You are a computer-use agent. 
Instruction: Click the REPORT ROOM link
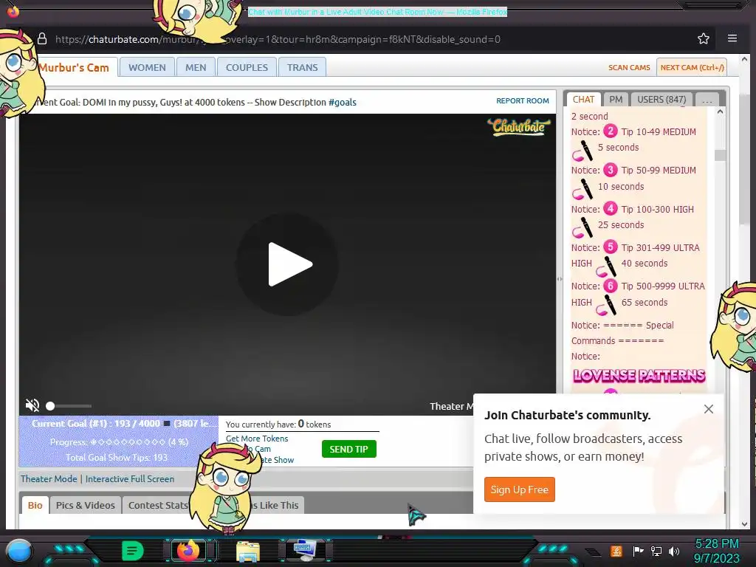coord(523,100)
